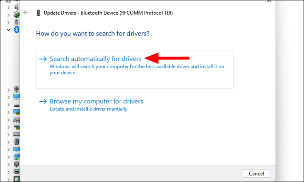
Task: Click the speaker icon in Device Manager tree
Action: 17,7
